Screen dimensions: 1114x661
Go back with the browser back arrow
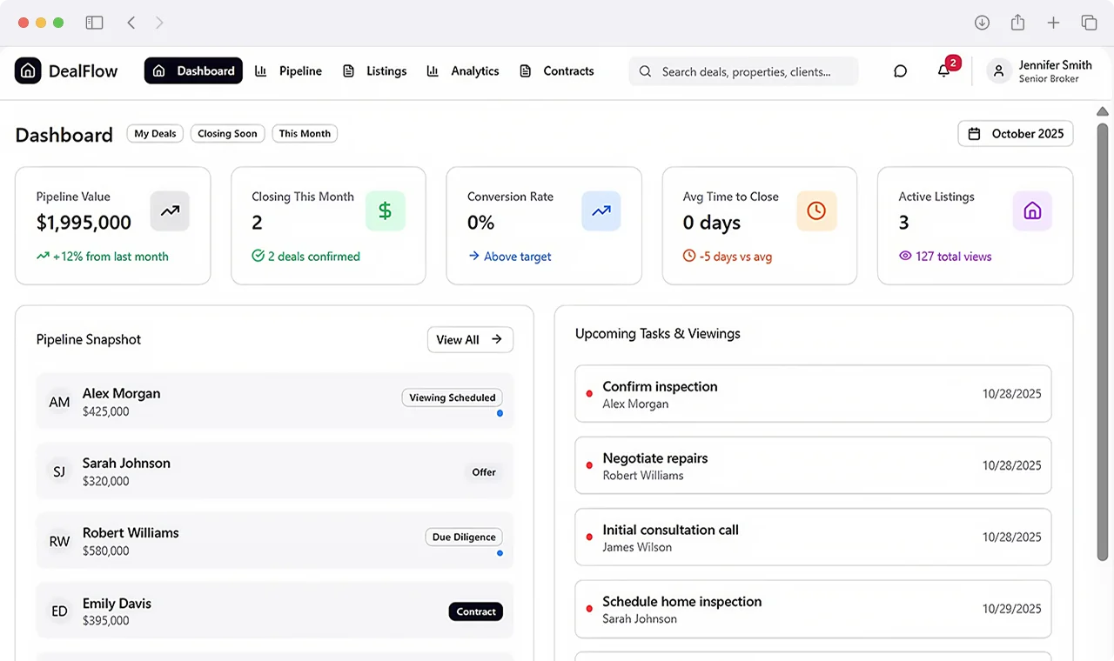[131, 23]
